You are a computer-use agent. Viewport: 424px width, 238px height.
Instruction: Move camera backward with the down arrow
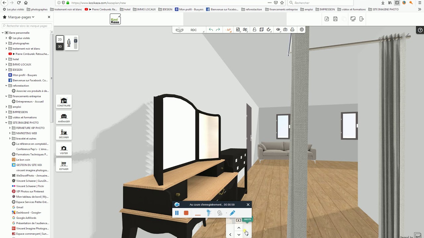[239, 235]
